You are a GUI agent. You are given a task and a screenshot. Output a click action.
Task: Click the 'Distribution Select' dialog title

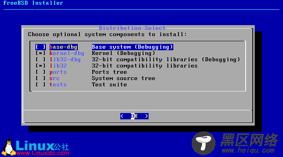(132, 28)
